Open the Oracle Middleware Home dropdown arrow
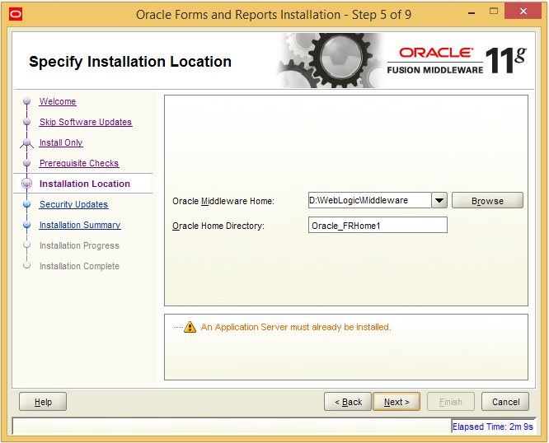 pyautogui.click(x=439, y=200)
